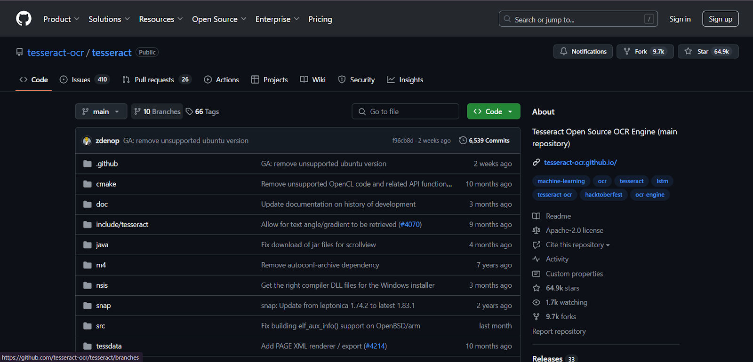Click the Go to file search box
Viewport: 753px width, 362px height.
(405, 111)
